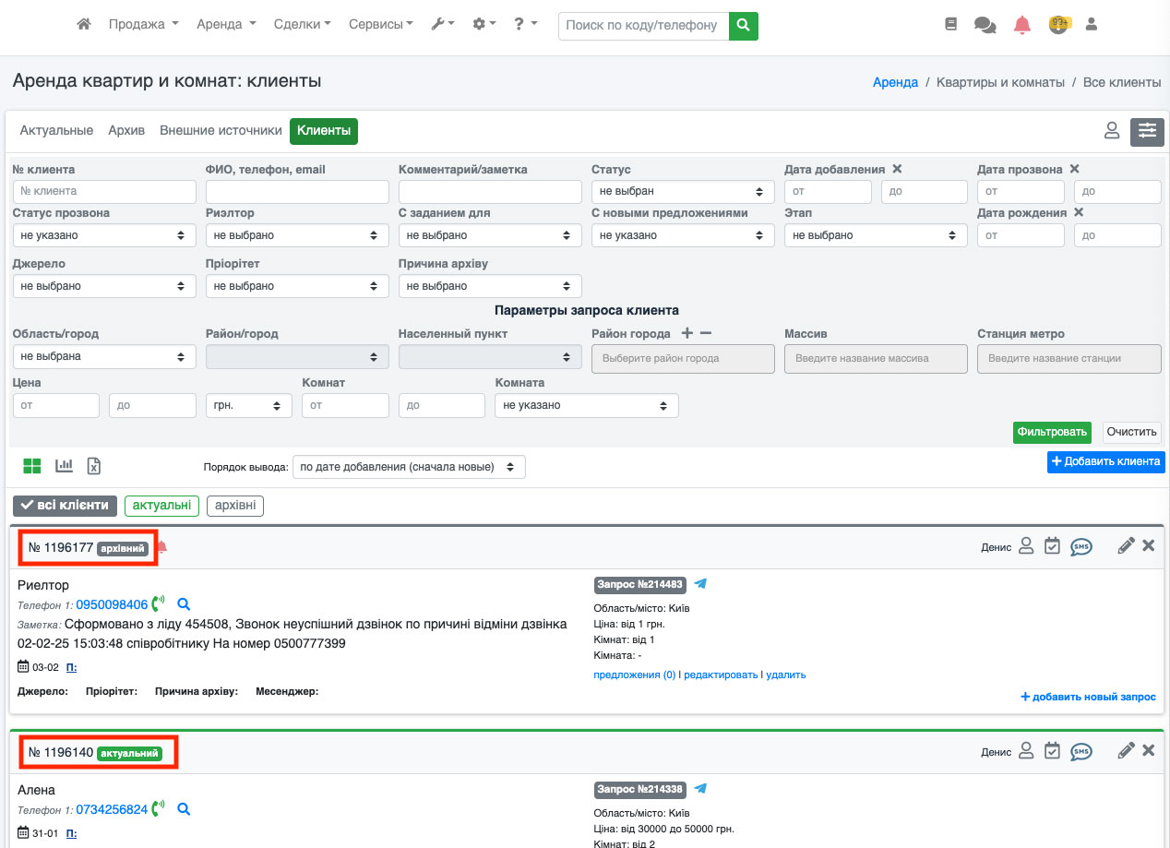
Task: Open the chat messages icon
Action: 985,26
